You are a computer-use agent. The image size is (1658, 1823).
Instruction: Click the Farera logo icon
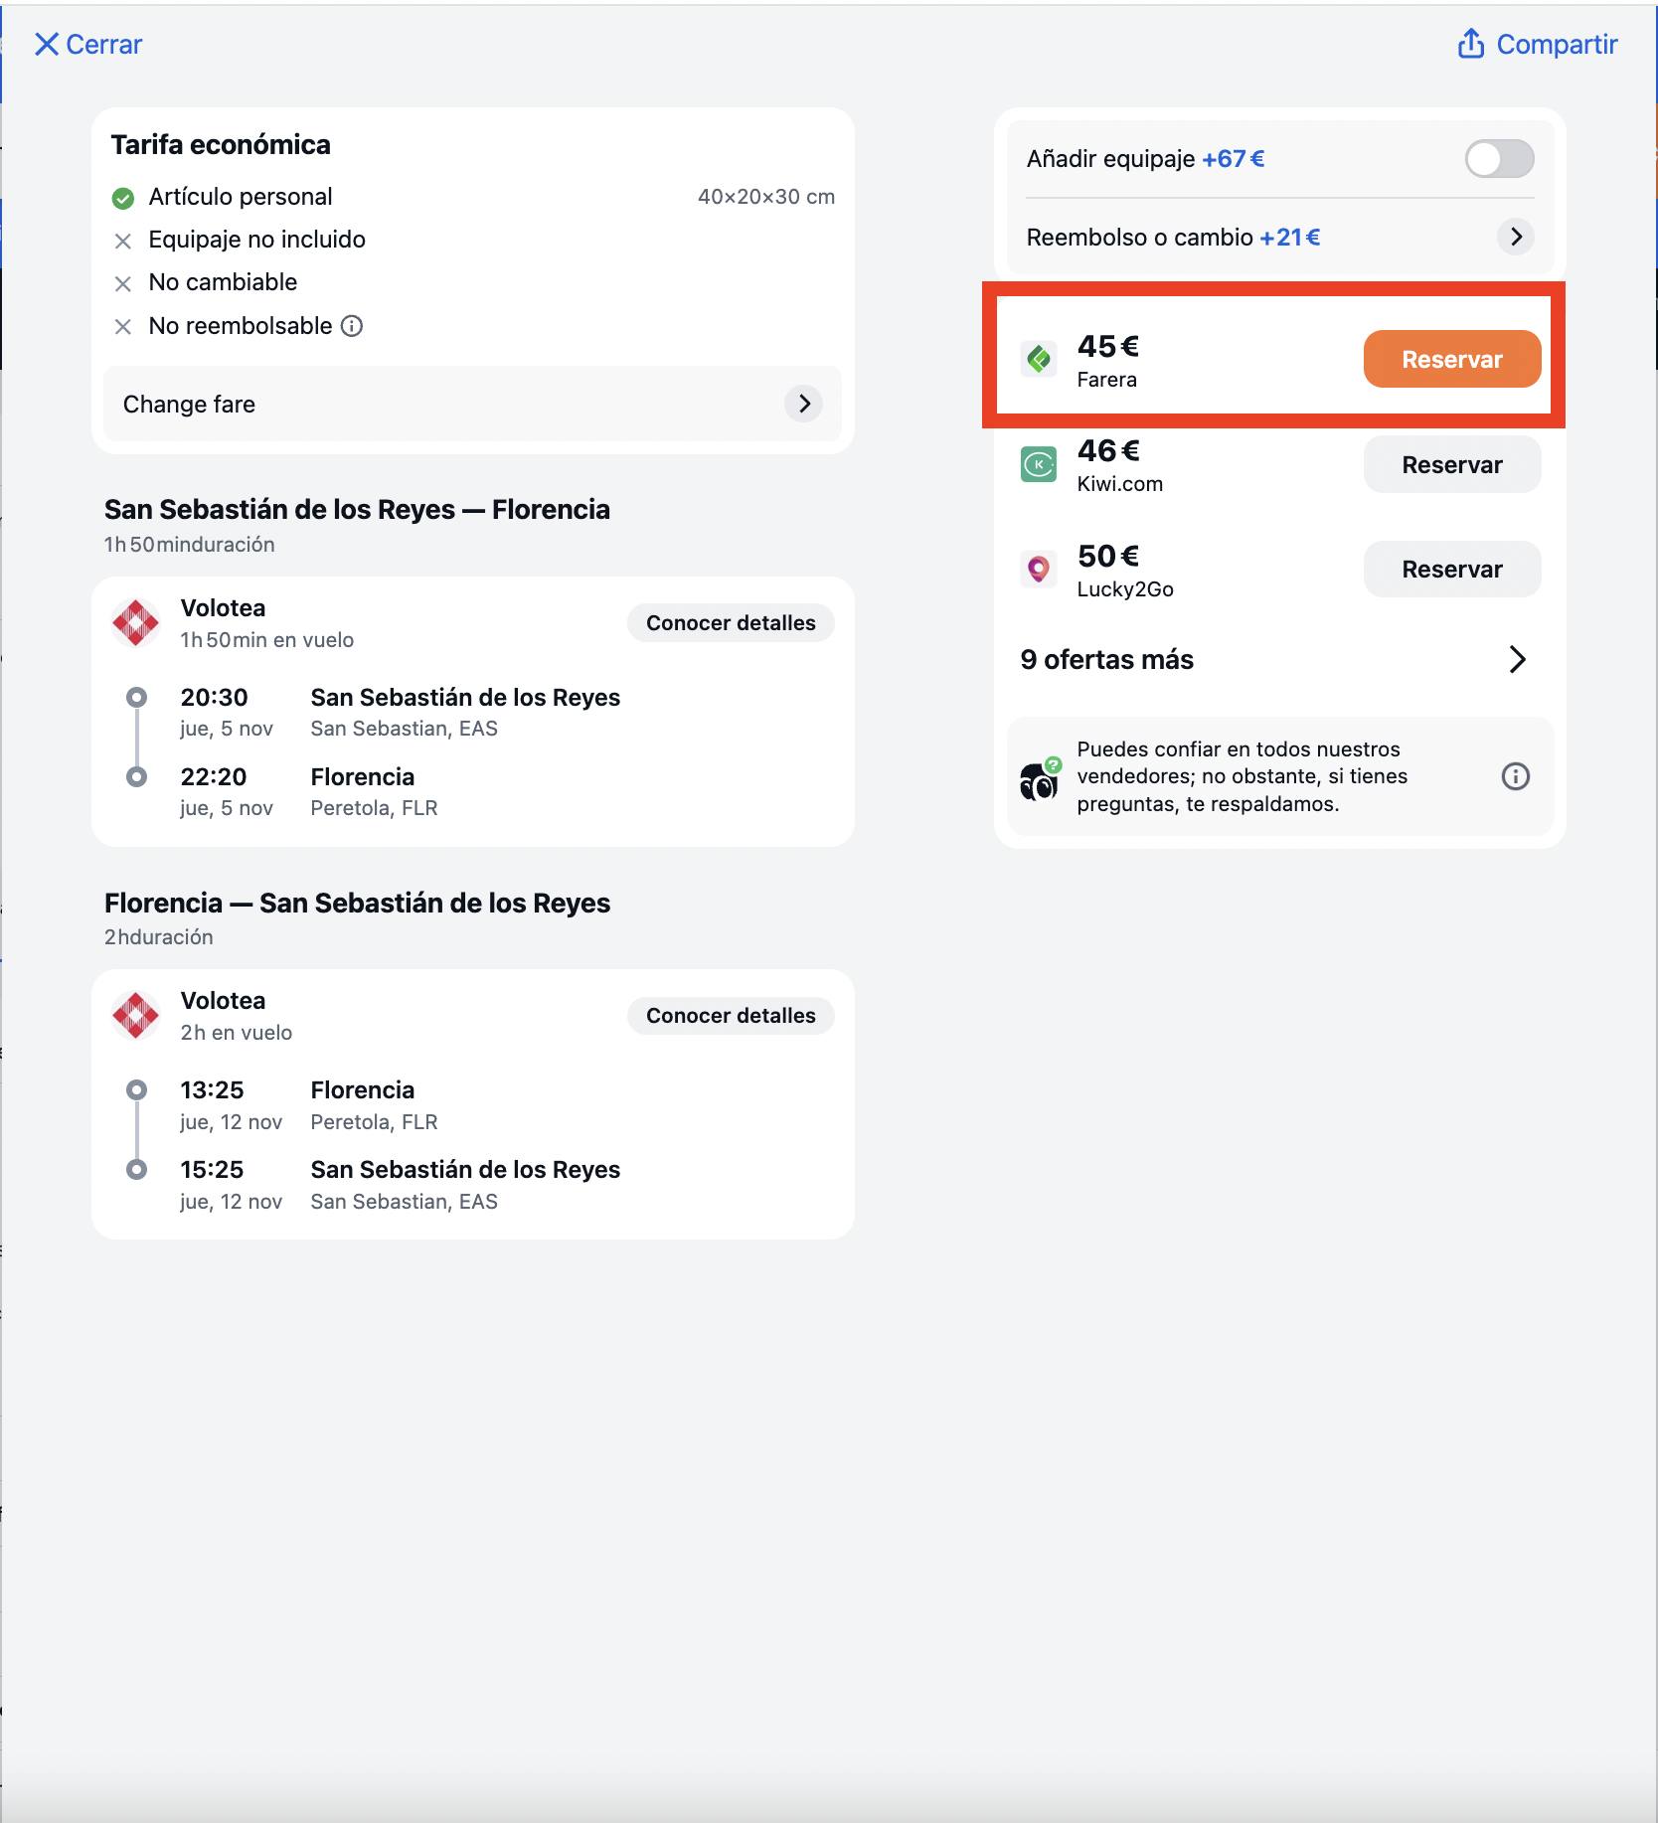click(1039, 359)
